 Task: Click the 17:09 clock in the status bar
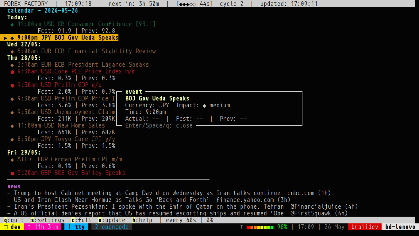pyautogui.click(x=306, y=227)
